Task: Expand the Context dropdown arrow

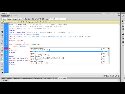Action: pos(117,80)
